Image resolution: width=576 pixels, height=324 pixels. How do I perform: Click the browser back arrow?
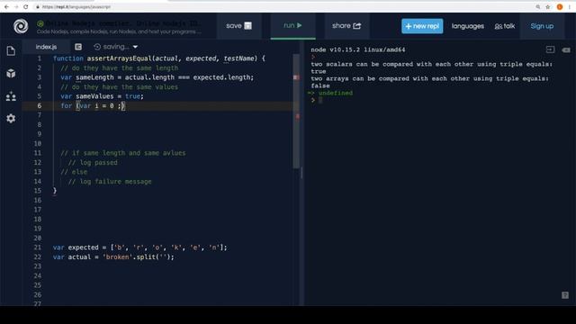point(6,6)
